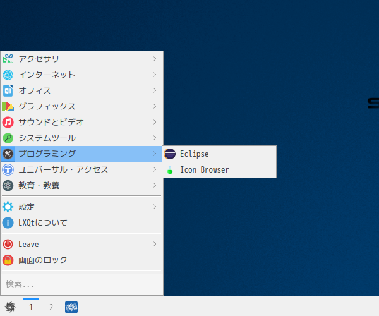
Task: Click the ユニバーサル・アクセス label text
Action: (x=63, y=170)
